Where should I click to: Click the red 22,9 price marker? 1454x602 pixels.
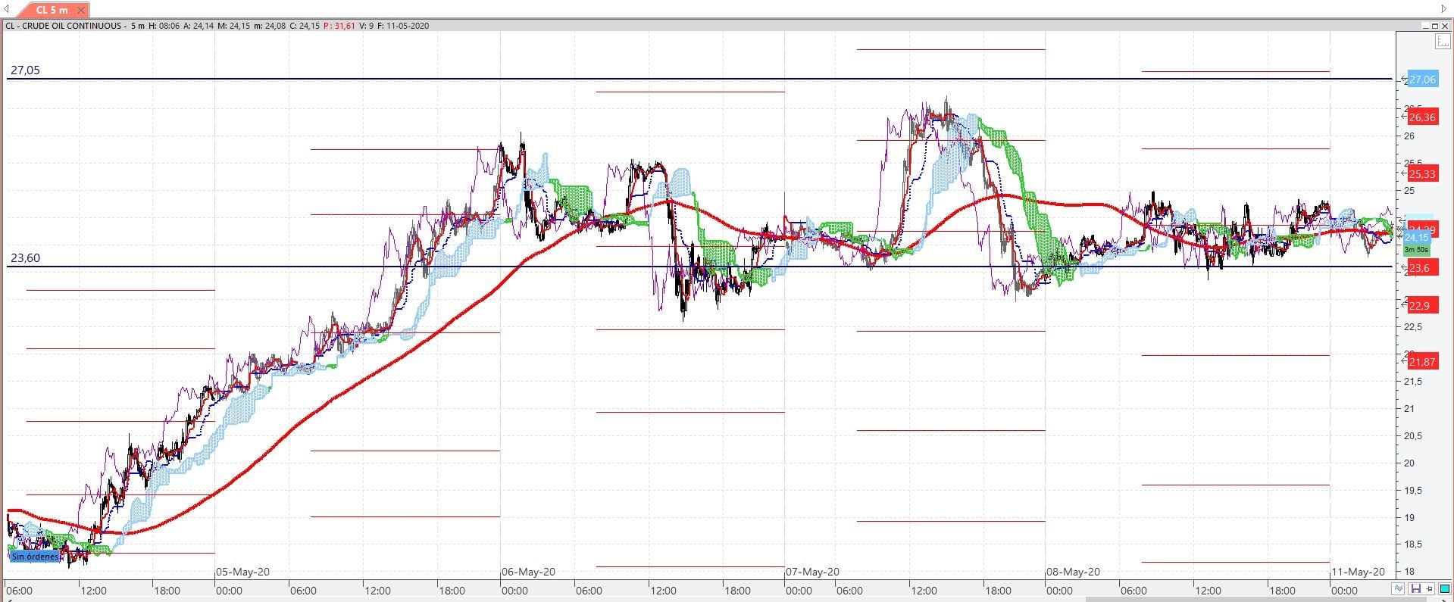(x=1419, y=305)
